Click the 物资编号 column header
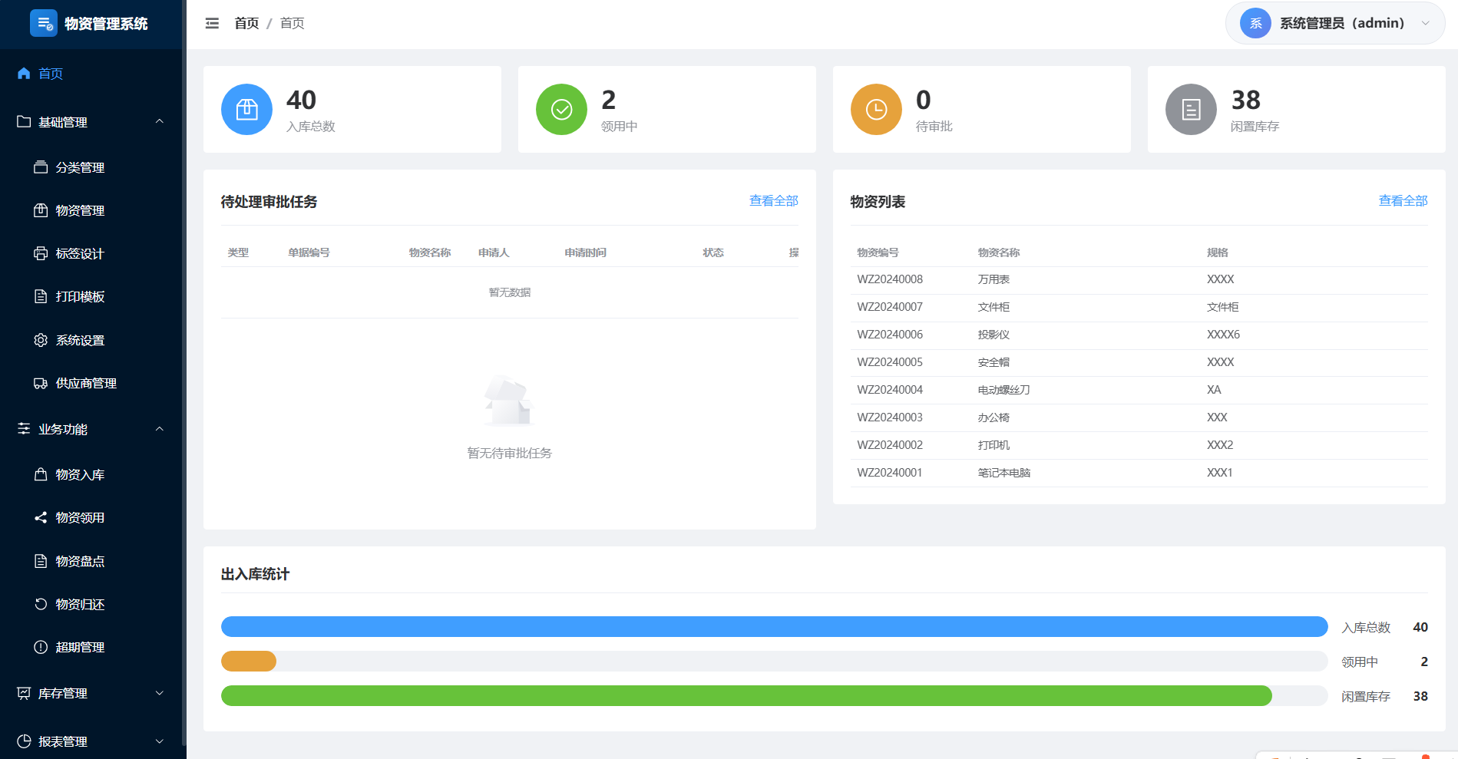This screenshot has height=759, width=1458. (x=878, y=252)
